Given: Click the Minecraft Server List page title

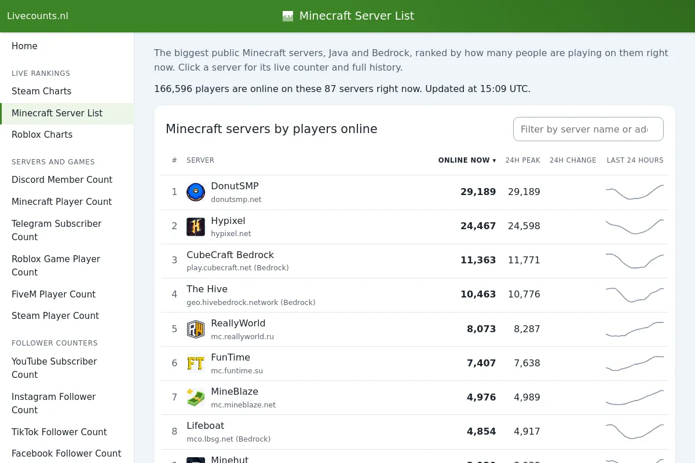Looking at the screenshot, I should click(x=357, y=16).
